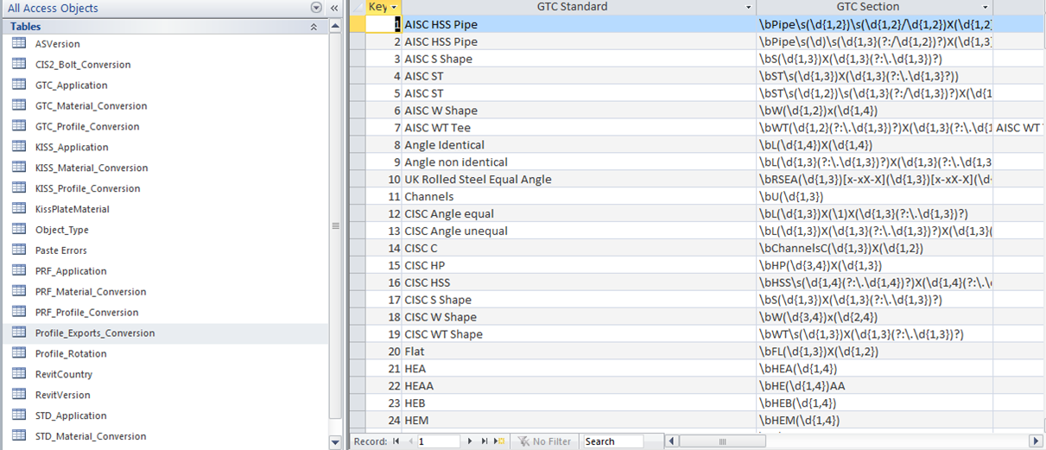Select the 'Angle non identical' cell

click(579, 162)
